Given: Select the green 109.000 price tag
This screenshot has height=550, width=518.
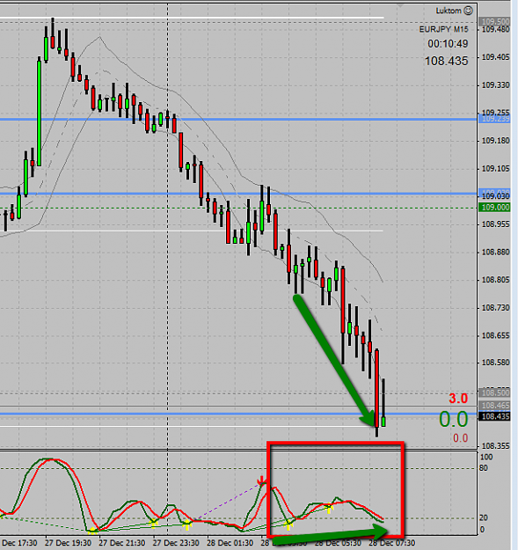Looking at the screenshot, I should click(x=494, y=208).
